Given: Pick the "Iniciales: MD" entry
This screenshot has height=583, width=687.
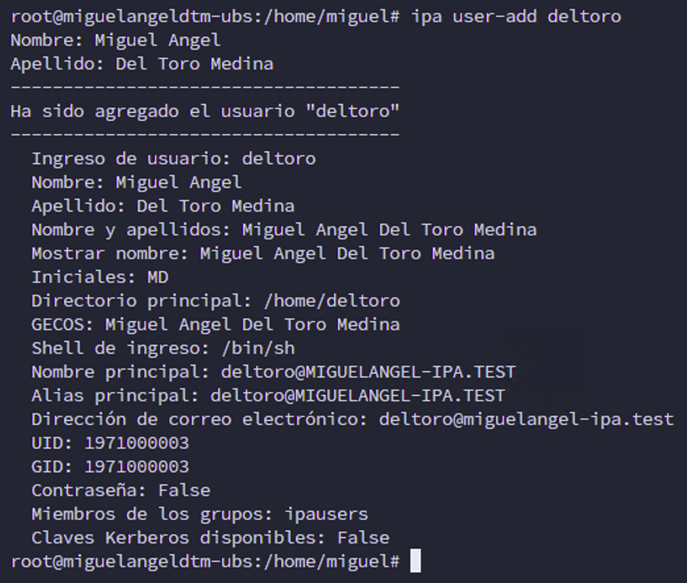Looking at the screenshot, I should coord(100,276).
